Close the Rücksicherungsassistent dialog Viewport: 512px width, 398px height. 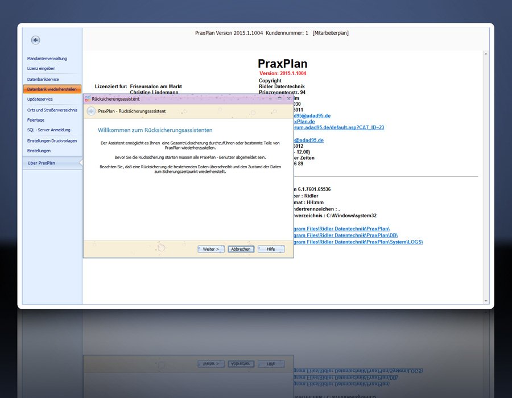pos(288,98)
